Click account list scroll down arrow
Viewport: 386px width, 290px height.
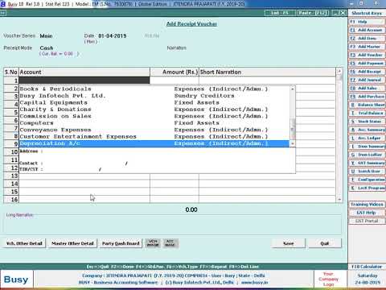click(293, 144)
